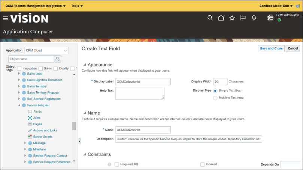This screenshot has width=303, height=170.
Task: Enable the Required constraint checkbox
Action: (x=117, y=164)
